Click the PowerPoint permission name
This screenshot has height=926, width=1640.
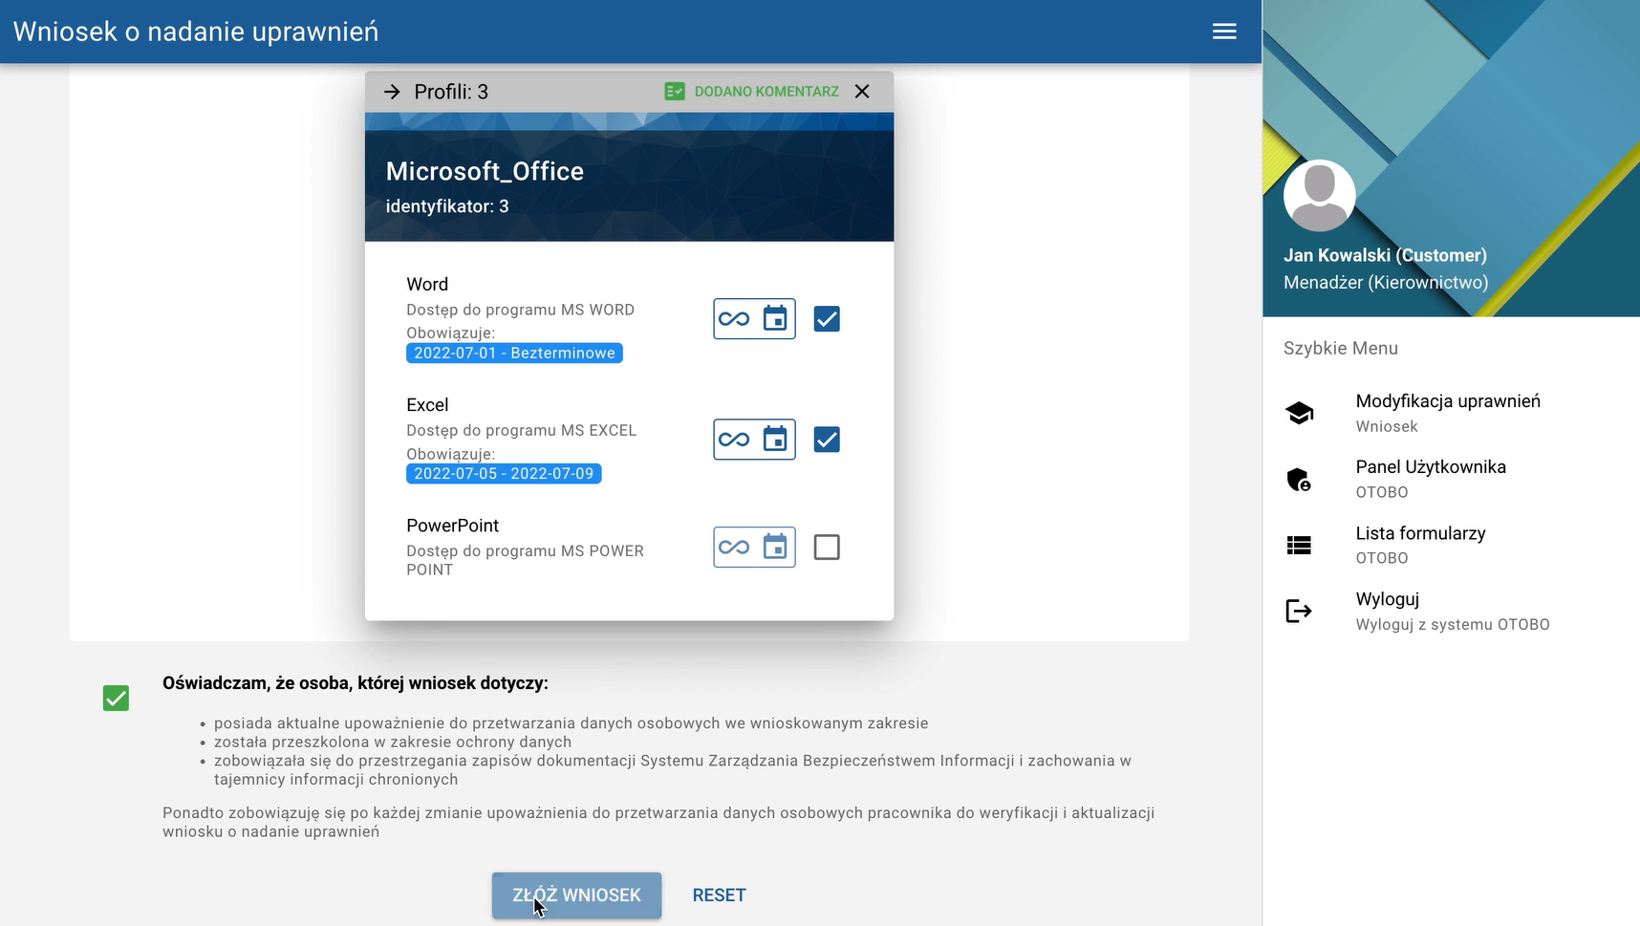[x=452, y=526]
